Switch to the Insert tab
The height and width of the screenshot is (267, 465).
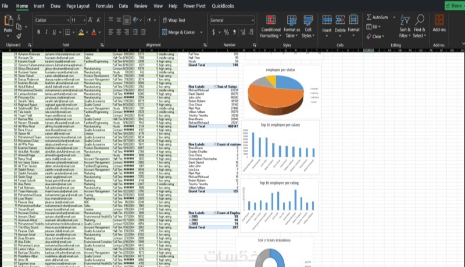click(x=39, y=6)
